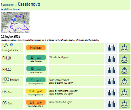131x110 pixels.
Task: Click the Valore limite 50 µg/m³ text
Action: (59, 57)
